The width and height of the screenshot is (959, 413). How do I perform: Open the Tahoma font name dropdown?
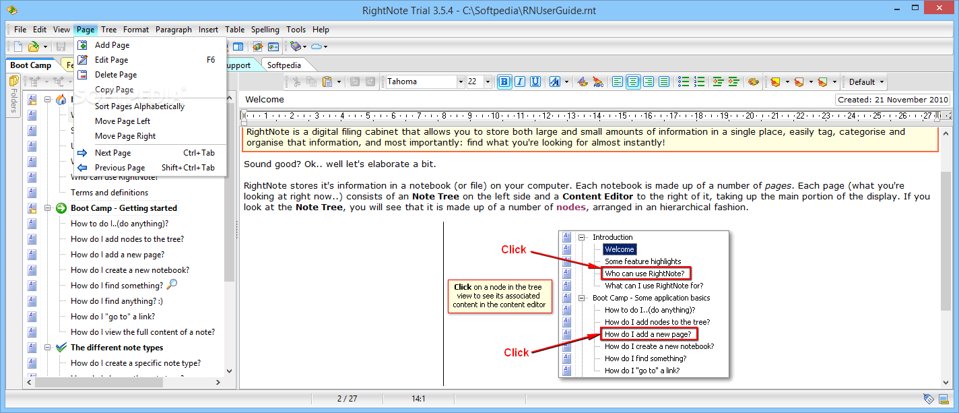[x=461, y=82]
